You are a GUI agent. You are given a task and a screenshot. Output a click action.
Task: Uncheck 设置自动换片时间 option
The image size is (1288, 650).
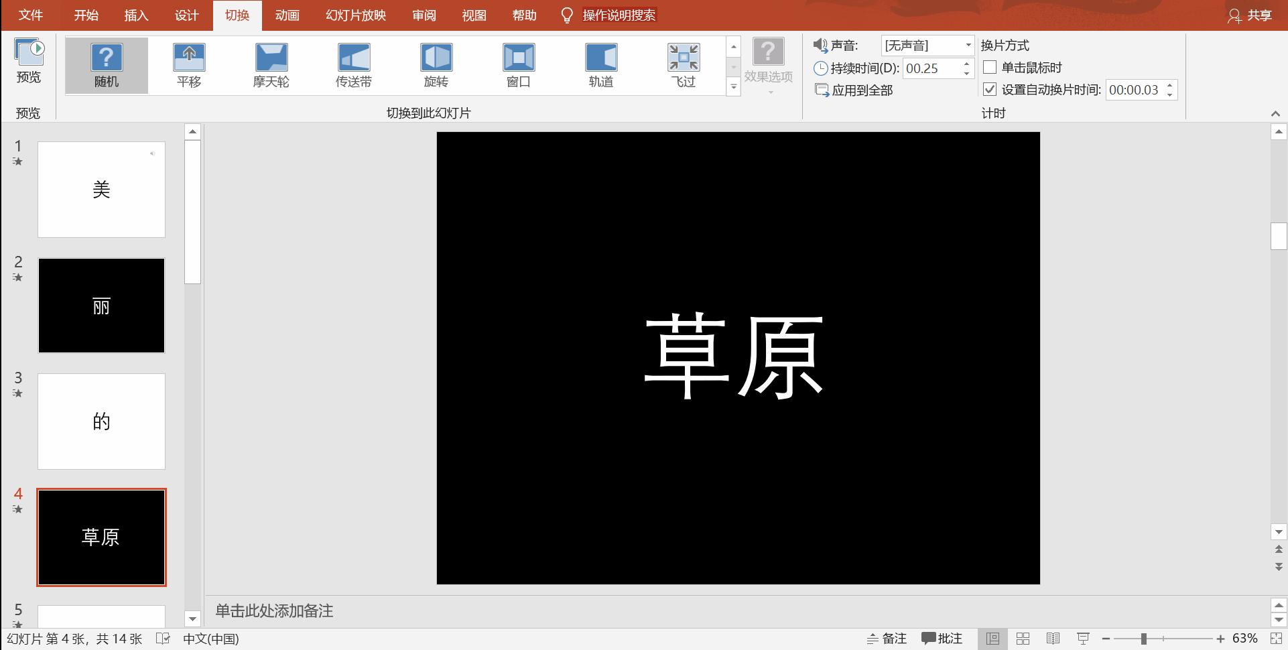(991, 89)
